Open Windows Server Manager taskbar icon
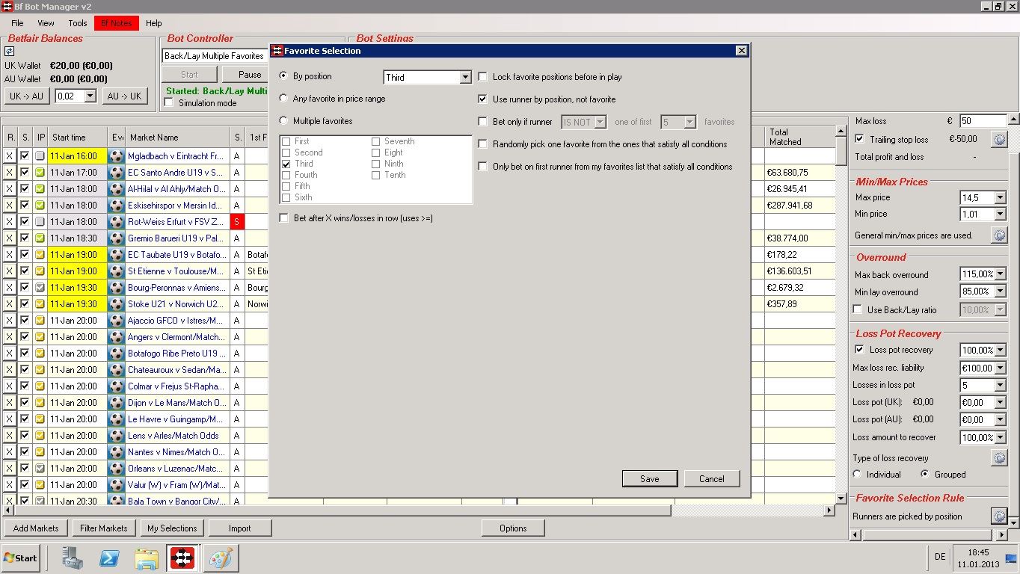 (73, 558)
